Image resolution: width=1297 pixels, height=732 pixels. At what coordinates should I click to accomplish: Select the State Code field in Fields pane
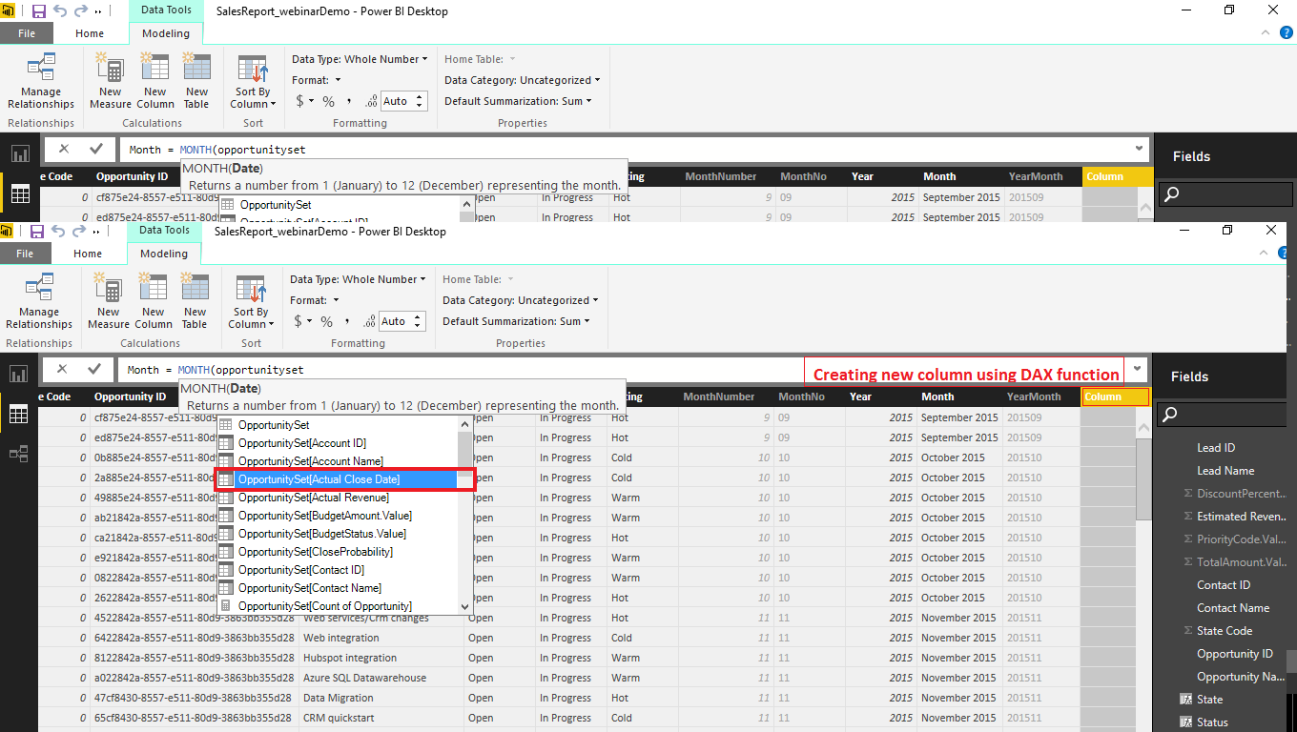[1225, 631]
